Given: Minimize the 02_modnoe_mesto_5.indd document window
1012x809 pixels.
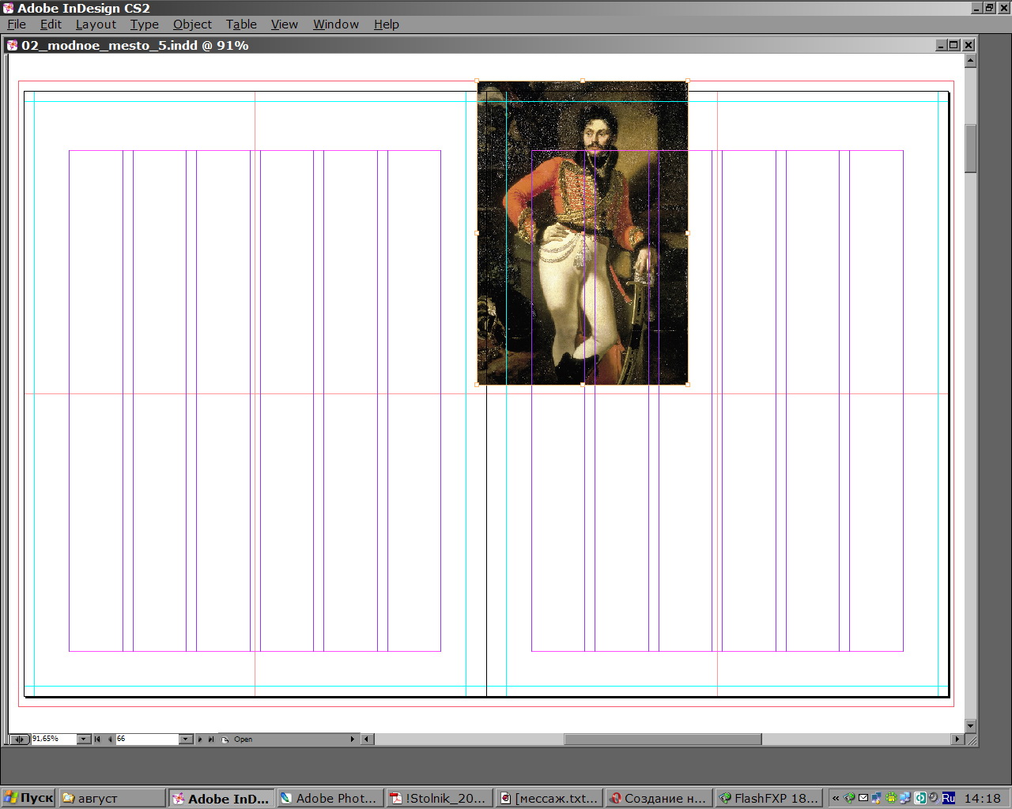Looking at the screenshot, I should tap(941, 45).
